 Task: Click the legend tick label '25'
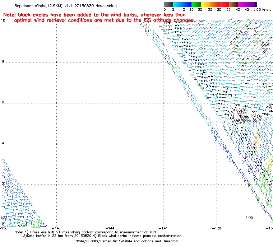point(210,10)
